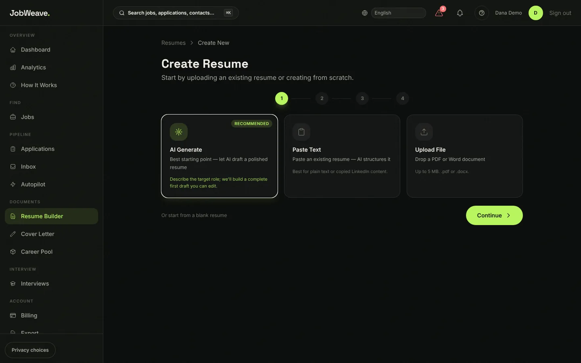Click the Inbox tray icon
The height and width of the screenshot is (363, 581).
click(13, 167)
